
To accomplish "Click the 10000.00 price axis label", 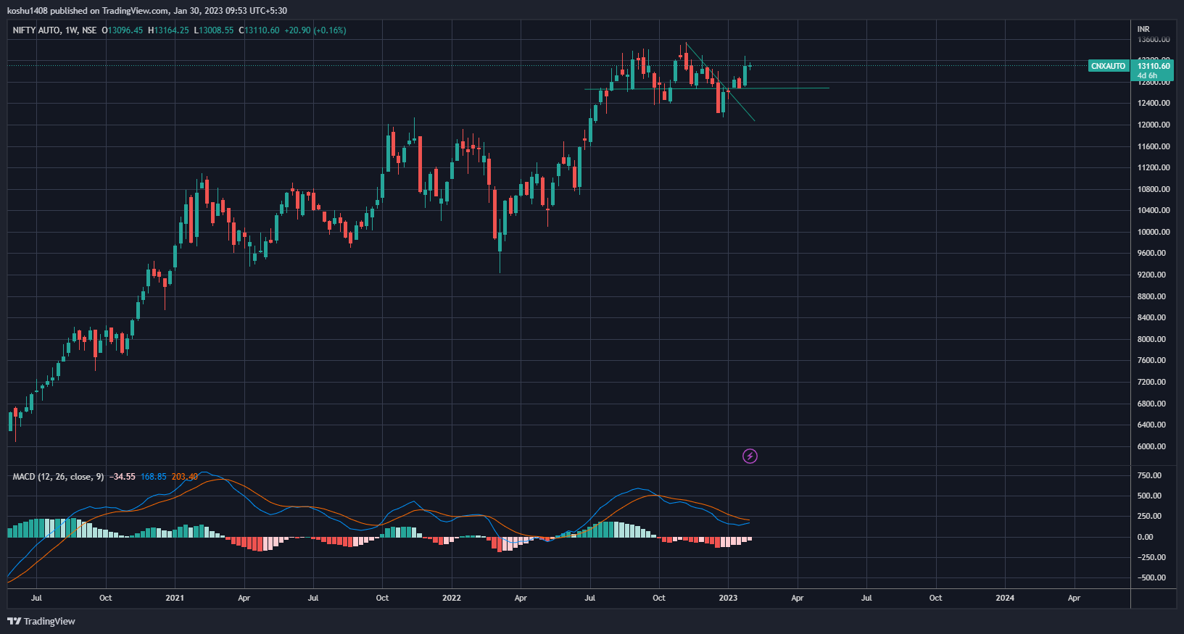I will pyautogui.click(x=1154, y=232).
